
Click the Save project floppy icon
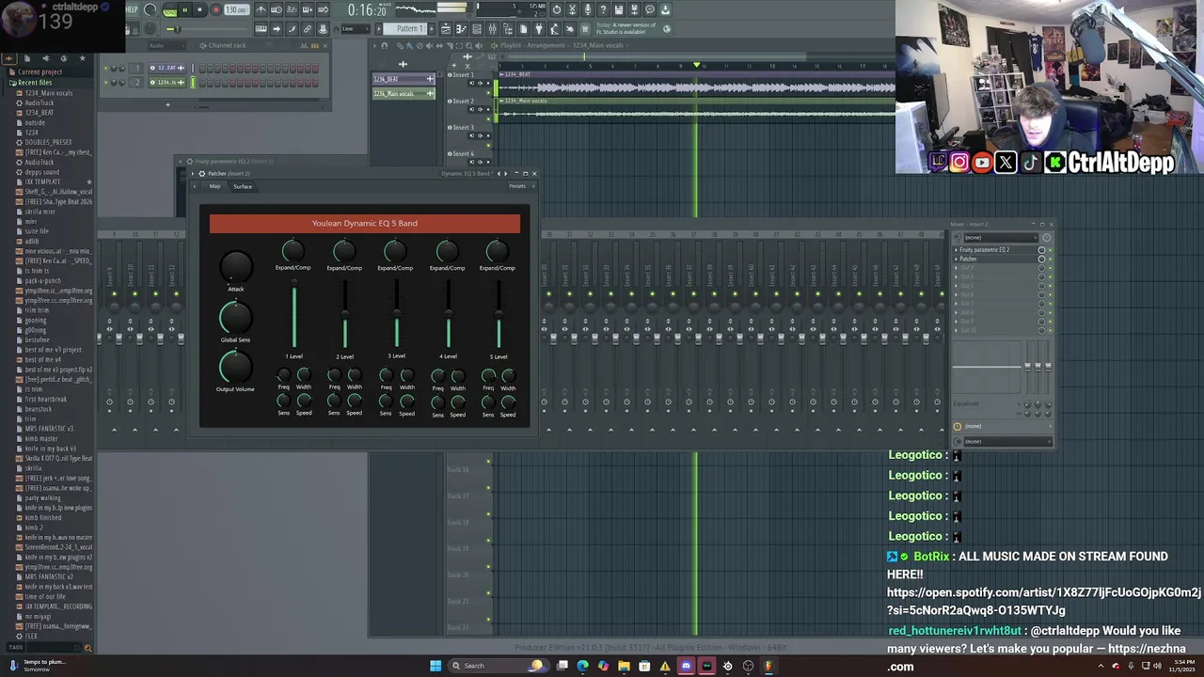point(618,10)
